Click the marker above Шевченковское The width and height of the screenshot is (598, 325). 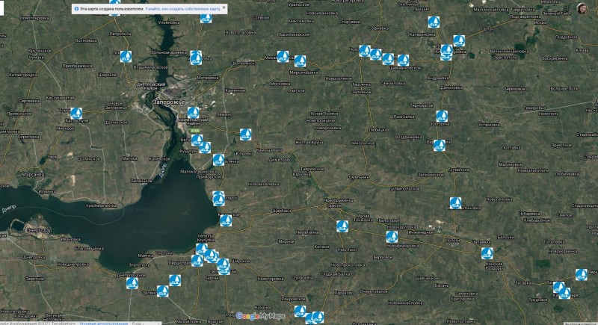(x=403, y=59)
